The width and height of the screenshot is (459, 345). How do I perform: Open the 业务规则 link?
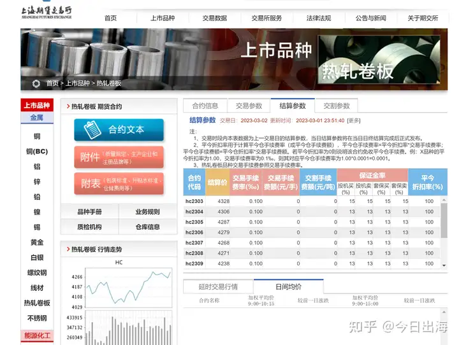(147, 212)
